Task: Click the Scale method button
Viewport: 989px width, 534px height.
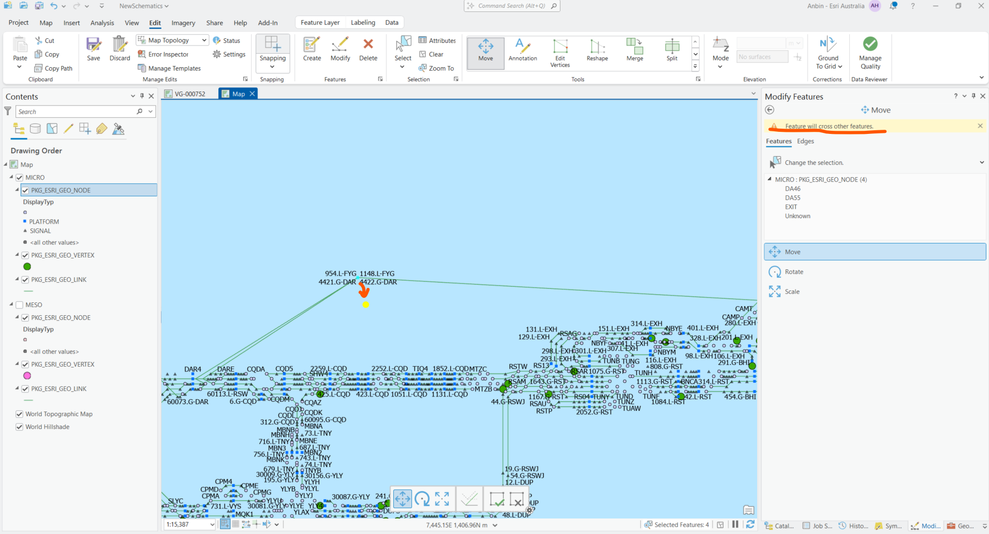Action: (875, 292)
